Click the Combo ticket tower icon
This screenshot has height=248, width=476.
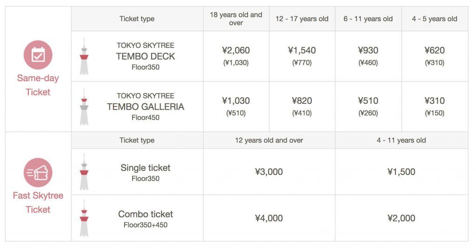click(84, 218)
